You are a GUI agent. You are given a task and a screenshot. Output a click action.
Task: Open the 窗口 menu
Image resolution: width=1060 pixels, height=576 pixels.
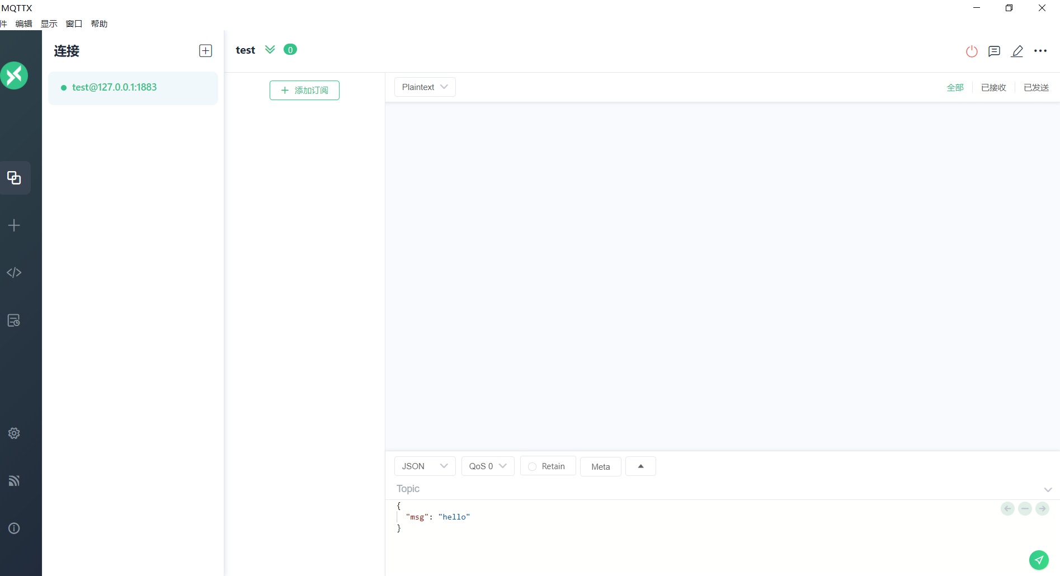(x=74, y=23)
